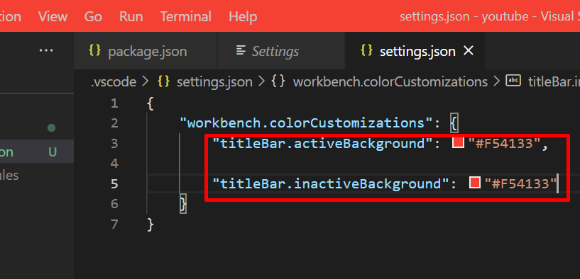580x279 pixels.
Task: Open the Help menu
Action: tap(243, 16)
